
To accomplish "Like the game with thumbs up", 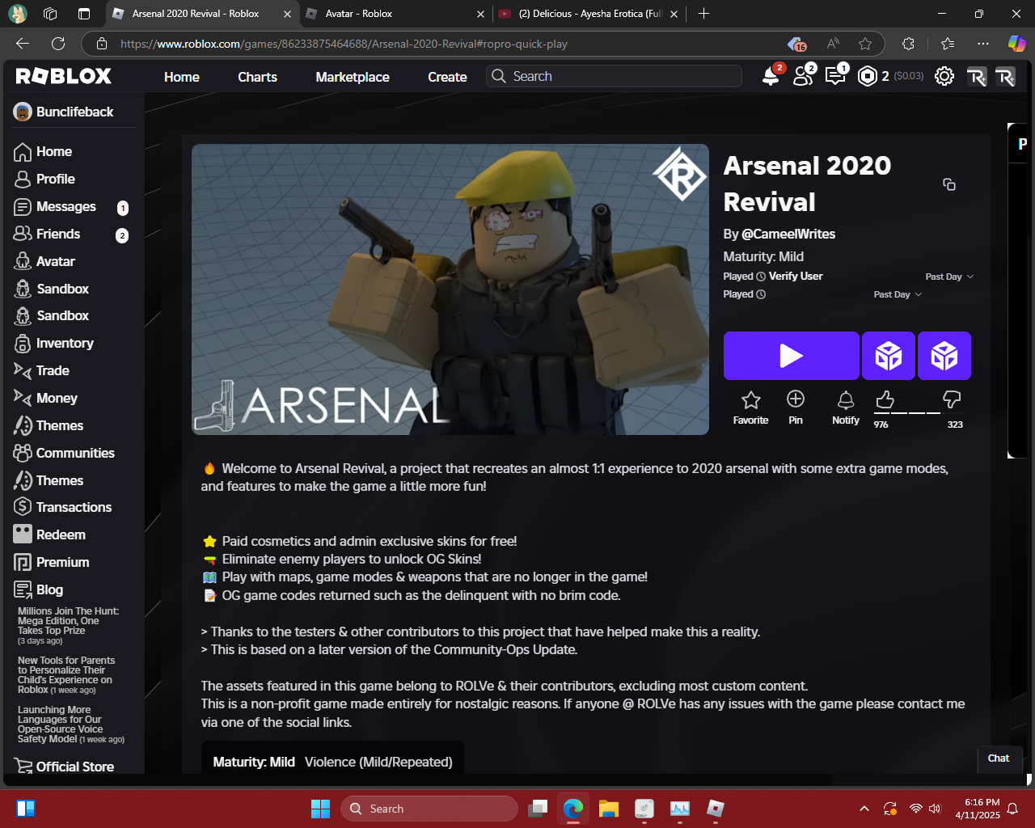I will [x=885, y=399].
